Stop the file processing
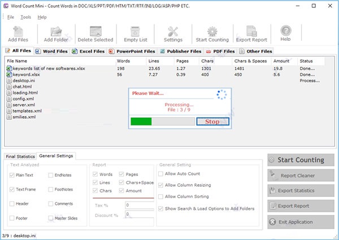This screenshot has width=339, height=240. click(212, 122)
